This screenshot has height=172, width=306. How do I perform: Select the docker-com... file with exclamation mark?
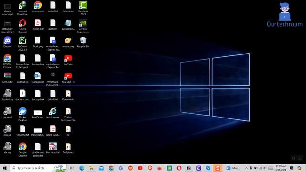(22, 95)
